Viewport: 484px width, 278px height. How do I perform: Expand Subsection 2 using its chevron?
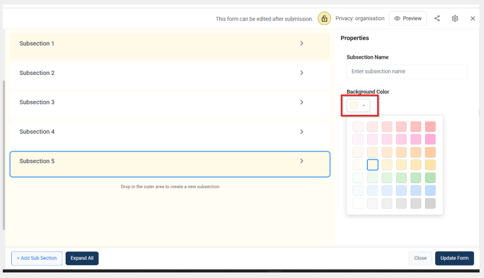tap(302, 73)
